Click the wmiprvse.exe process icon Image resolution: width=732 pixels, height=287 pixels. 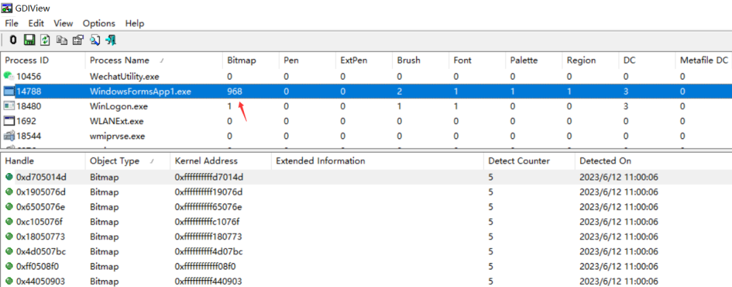tap(8, 136)
